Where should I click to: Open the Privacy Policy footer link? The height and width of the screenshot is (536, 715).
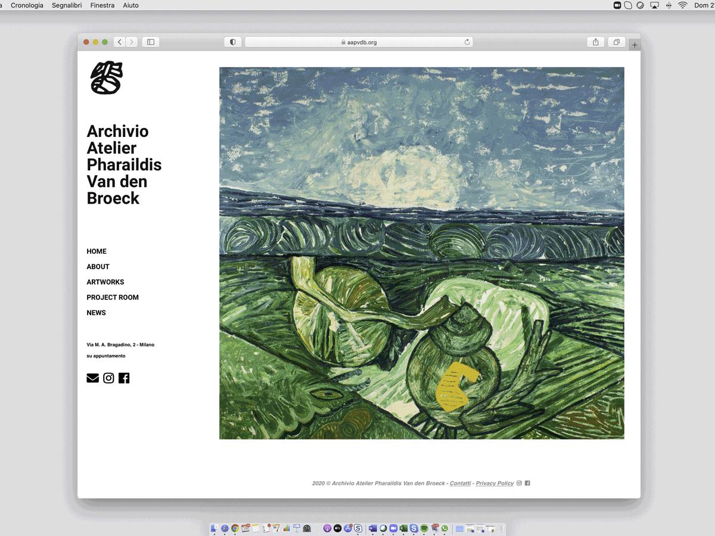pos(495,484)
